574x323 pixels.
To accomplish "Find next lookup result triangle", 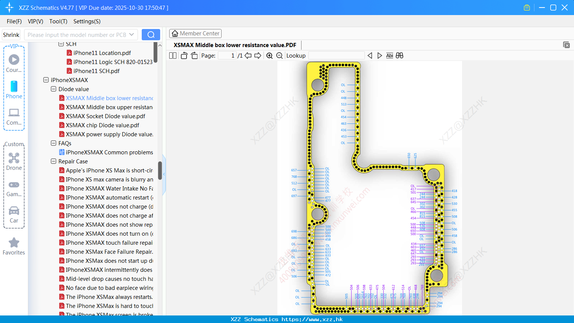I will (380, 55).
